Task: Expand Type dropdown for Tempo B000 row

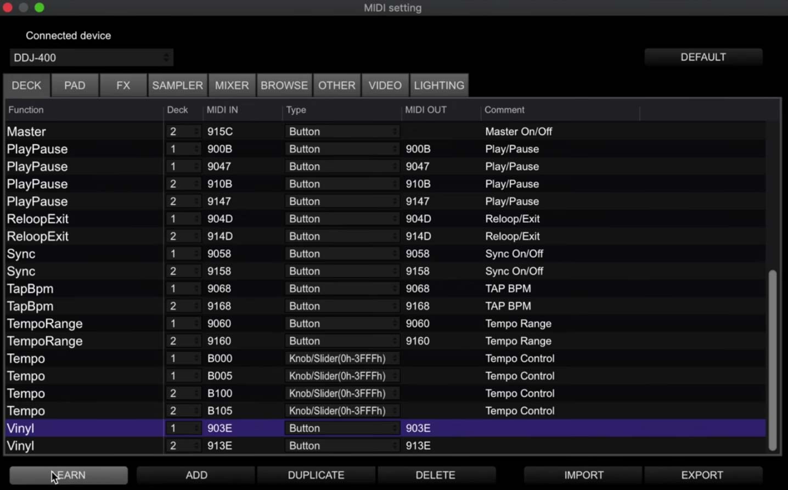Action: [x=342, y=359]
